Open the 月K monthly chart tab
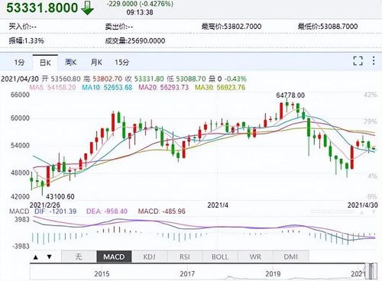 (96, 62)
